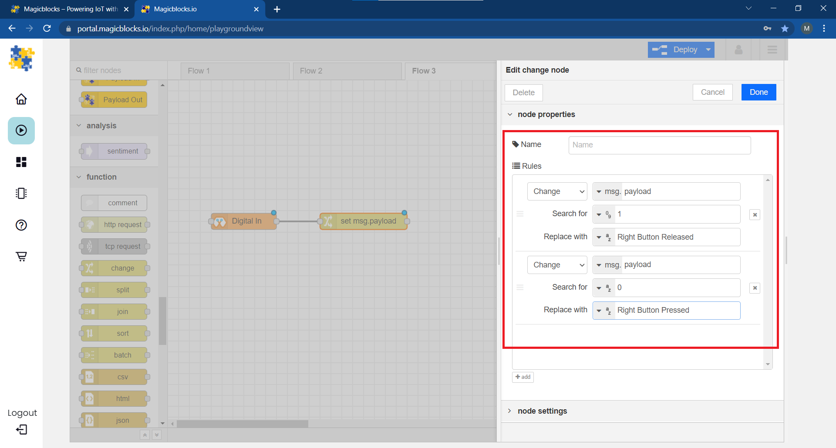Remove the second rule with its X button
Screen dimensions: 836x448
755,288
